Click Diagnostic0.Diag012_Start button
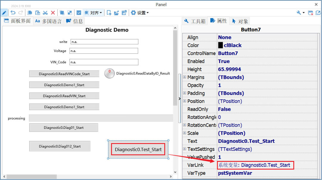Image resolution: width=322 pixels, height=180 pixels. (60, 146)
